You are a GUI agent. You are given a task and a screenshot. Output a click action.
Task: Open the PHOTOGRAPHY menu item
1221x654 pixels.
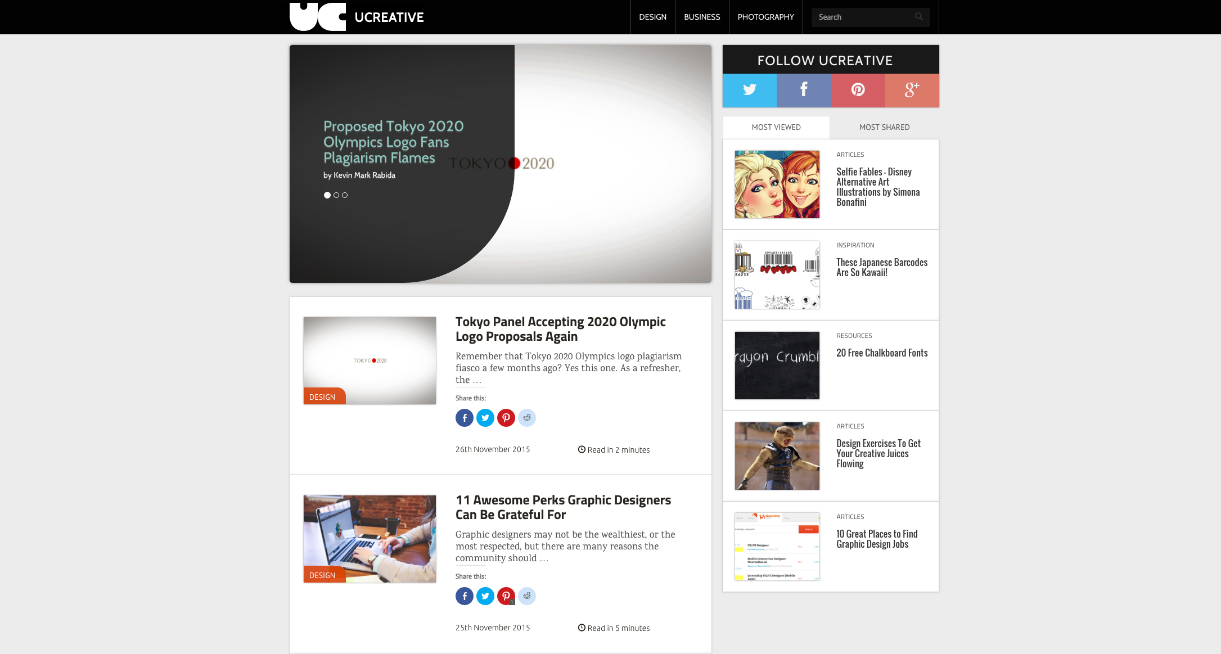click(765, 17)
